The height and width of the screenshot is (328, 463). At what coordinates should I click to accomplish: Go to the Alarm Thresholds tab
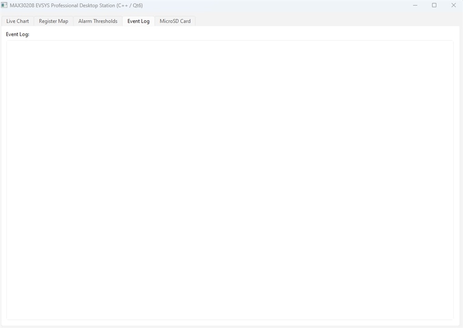98,21
